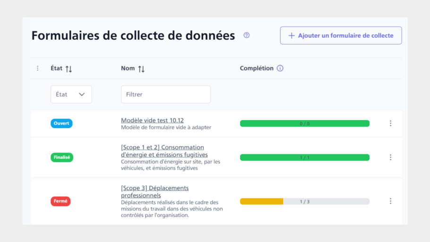Click the Finalisé status badge

point(62,157)
